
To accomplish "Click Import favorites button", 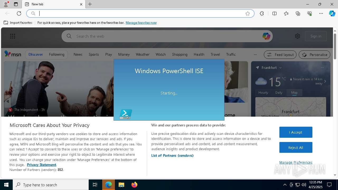I will (18, 23).
